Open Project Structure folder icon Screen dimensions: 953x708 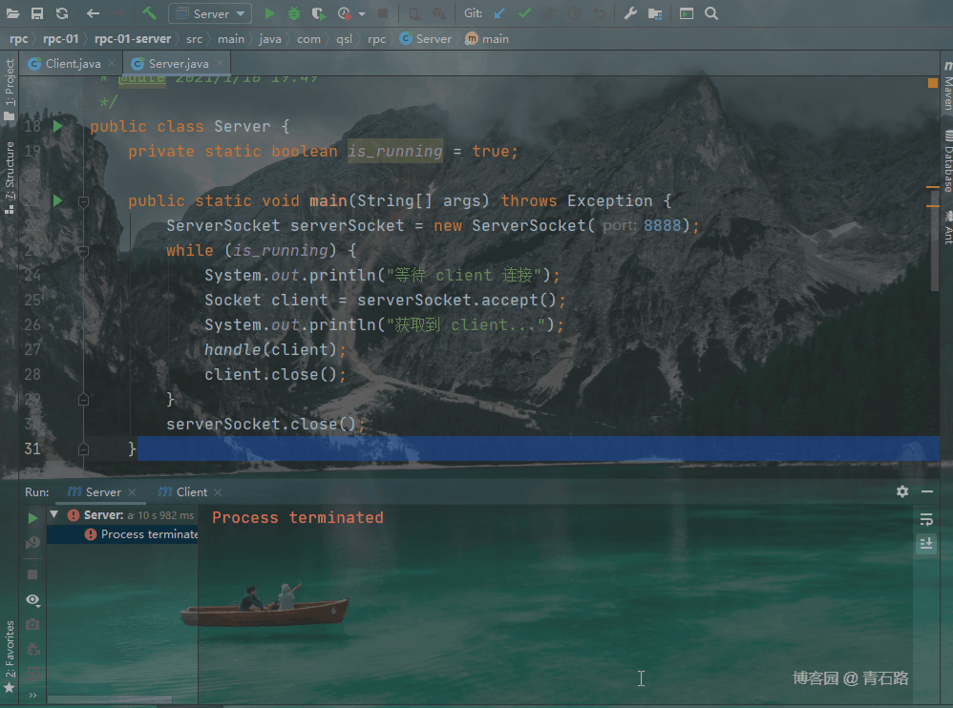(655, 13)
